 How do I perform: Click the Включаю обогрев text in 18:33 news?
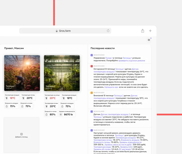pyautogui.click(x=102, y=106)
